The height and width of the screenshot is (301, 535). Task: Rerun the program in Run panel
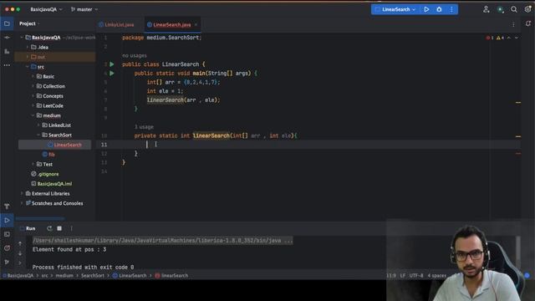tap(49, 228)
